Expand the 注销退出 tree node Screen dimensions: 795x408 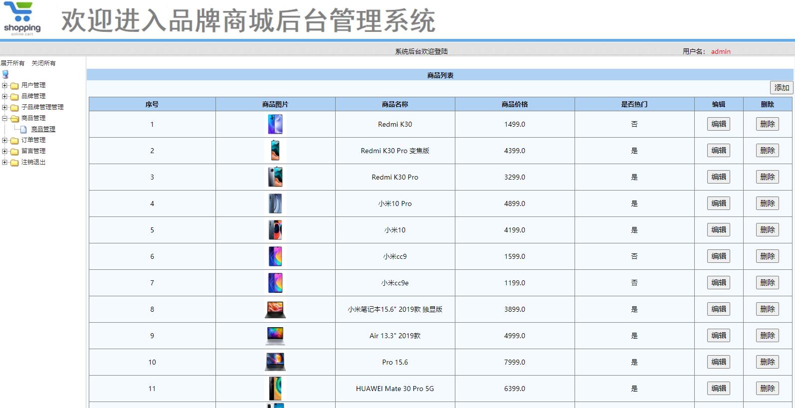4,162
